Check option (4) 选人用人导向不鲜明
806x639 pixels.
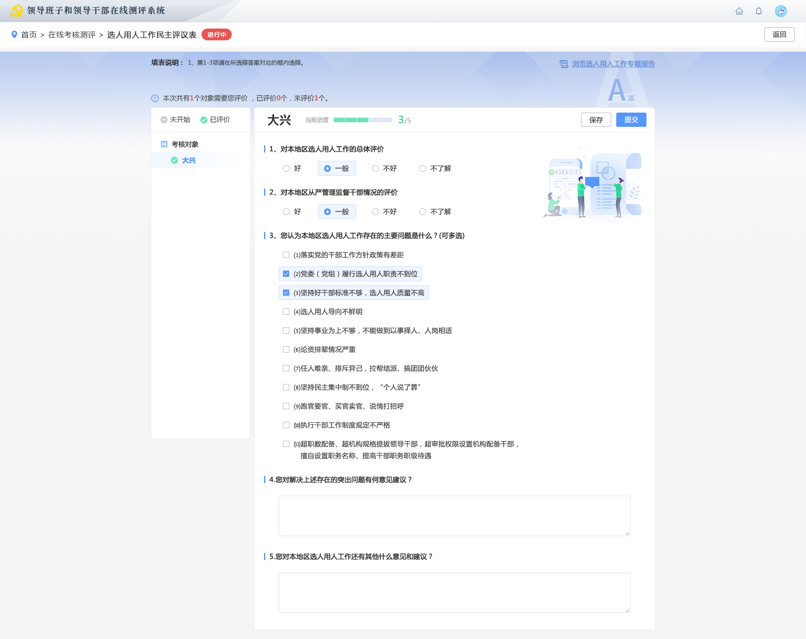coord(286,312)
